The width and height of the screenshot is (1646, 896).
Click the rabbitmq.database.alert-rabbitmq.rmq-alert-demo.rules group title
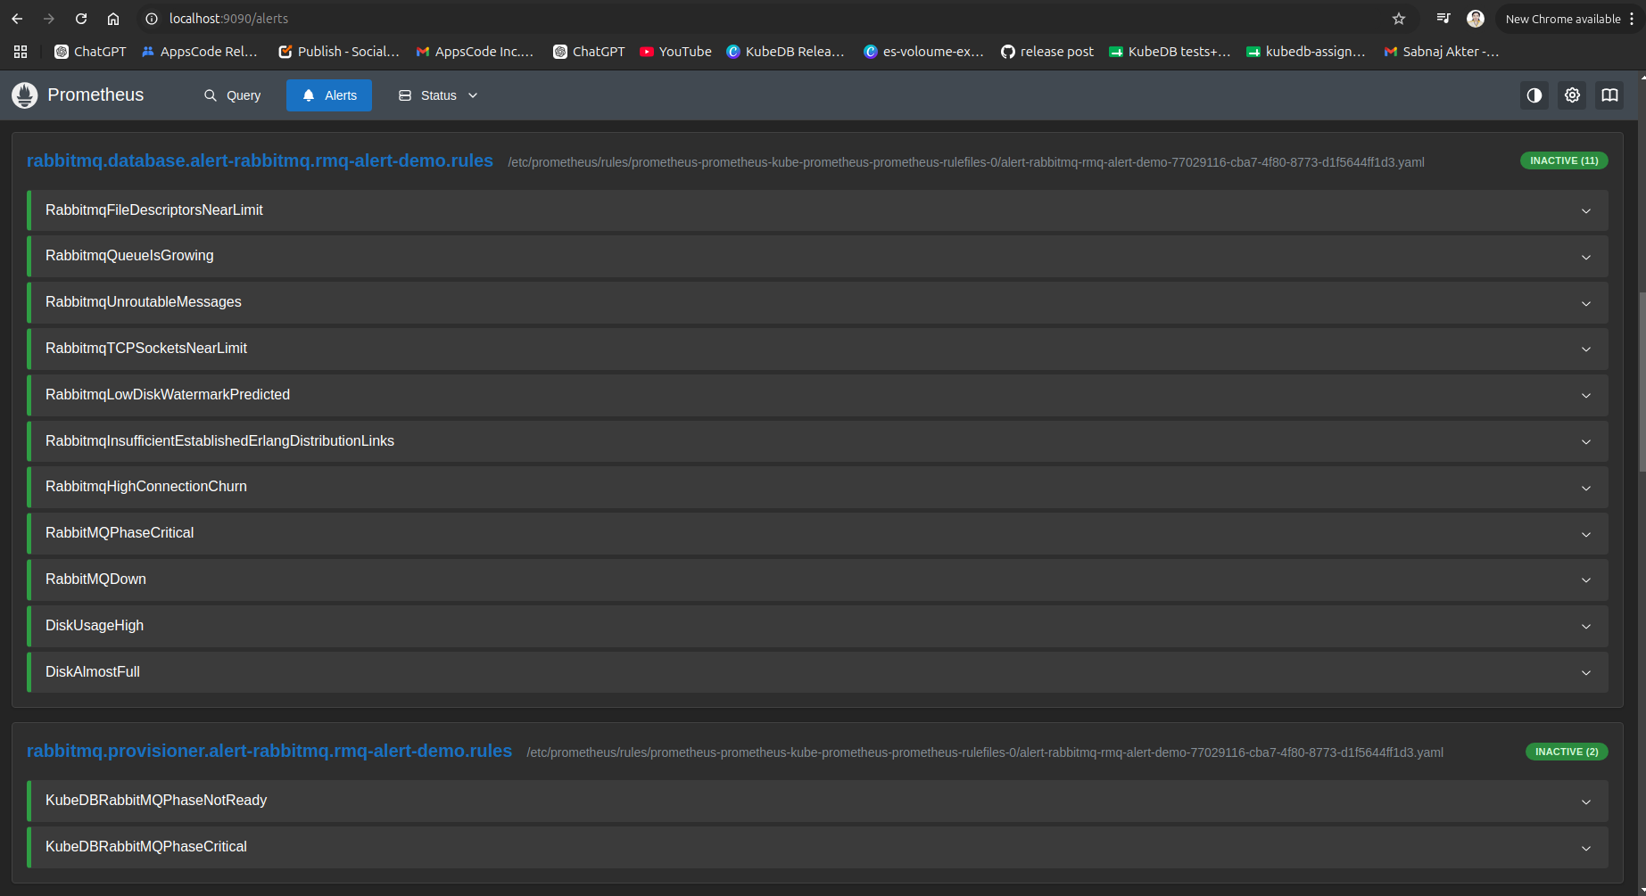[260, 160]
